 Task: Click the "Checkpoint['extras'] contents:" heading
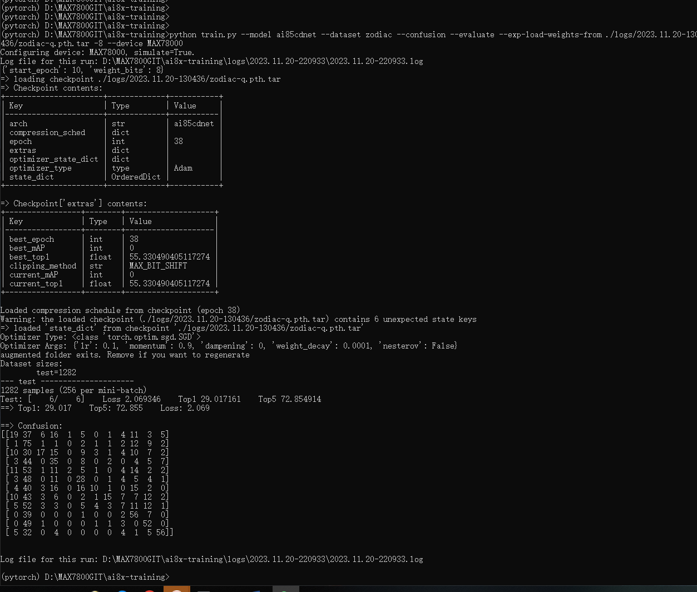click(x=73, y=203)
